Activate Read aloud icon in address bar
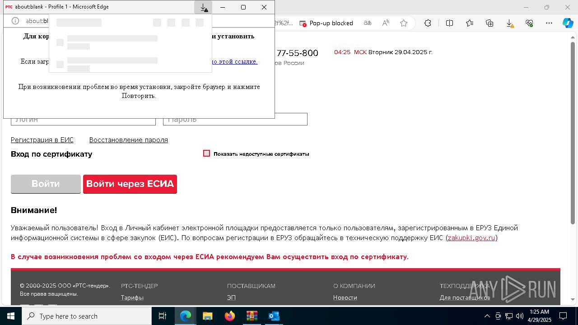 pos(386,23)
